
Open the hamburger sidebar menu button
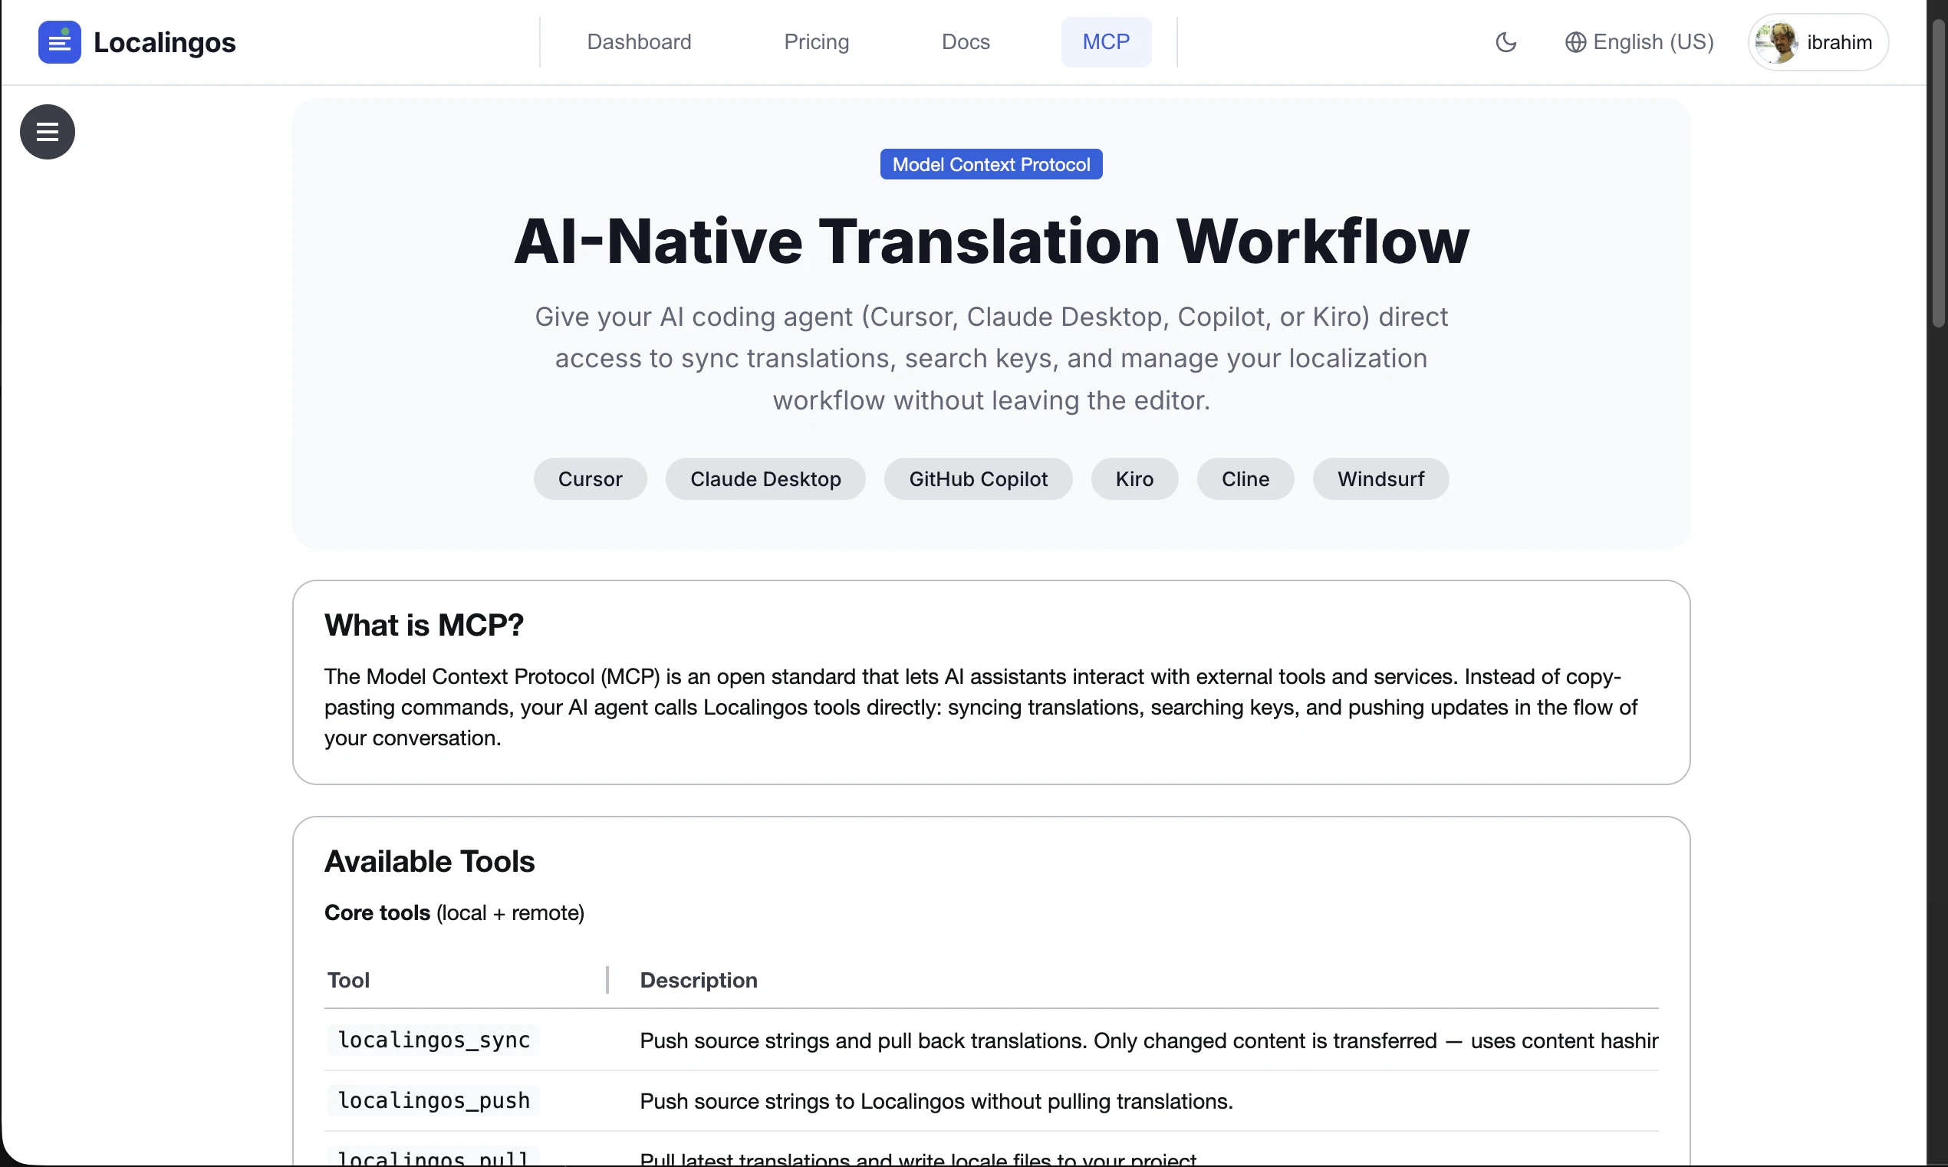48,132
